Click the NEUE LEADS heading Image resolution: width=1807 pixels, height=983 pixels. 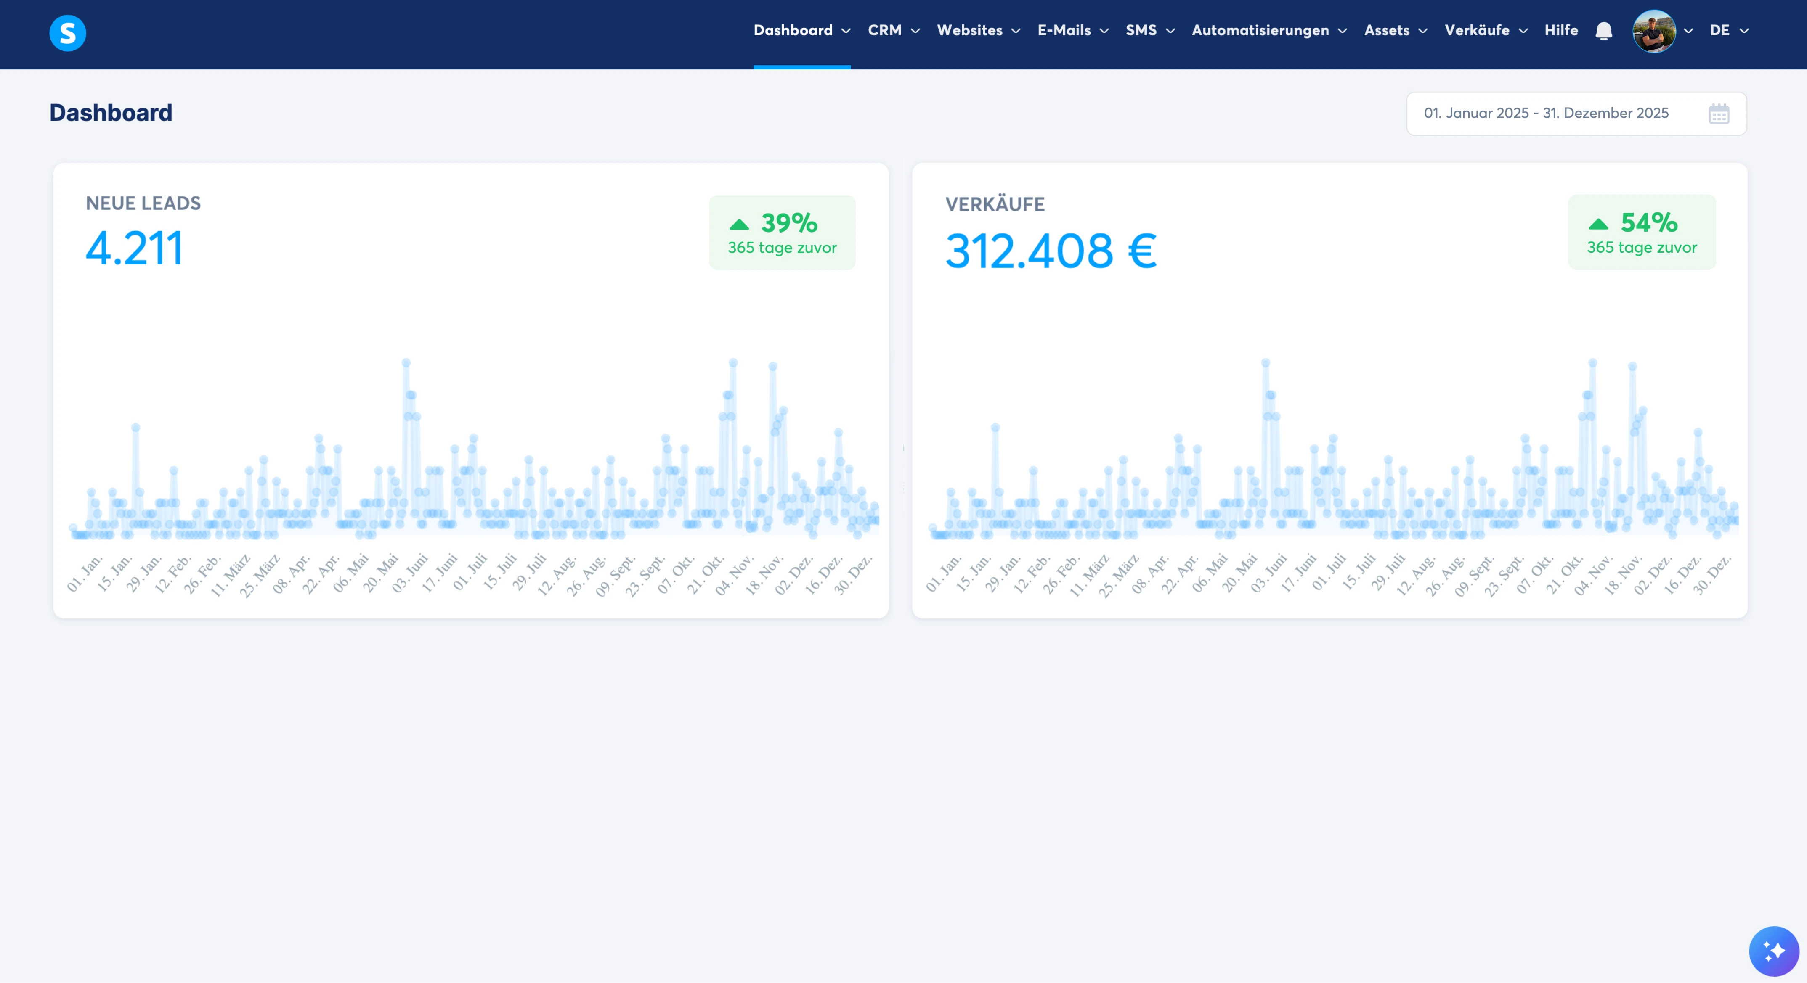[143, 203]
